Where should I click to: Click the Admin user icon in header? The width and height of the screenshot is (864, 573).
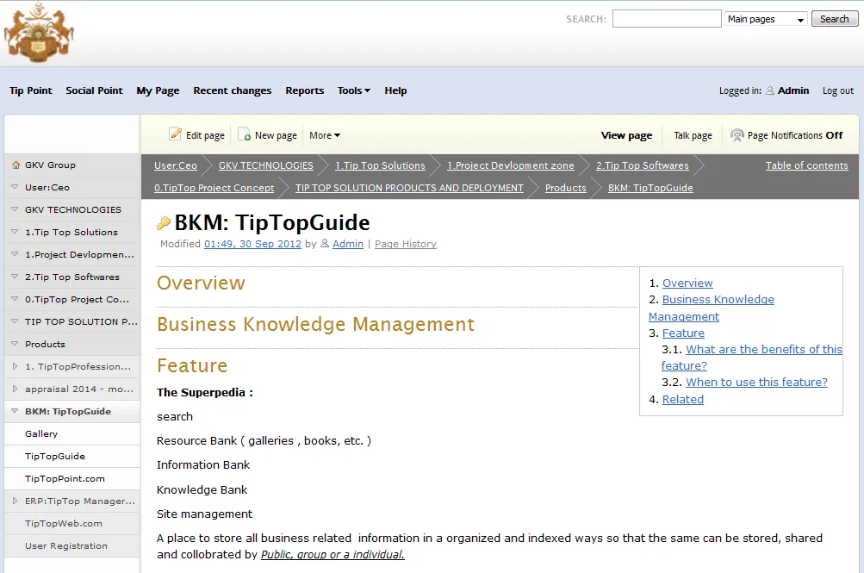point(770,90)
